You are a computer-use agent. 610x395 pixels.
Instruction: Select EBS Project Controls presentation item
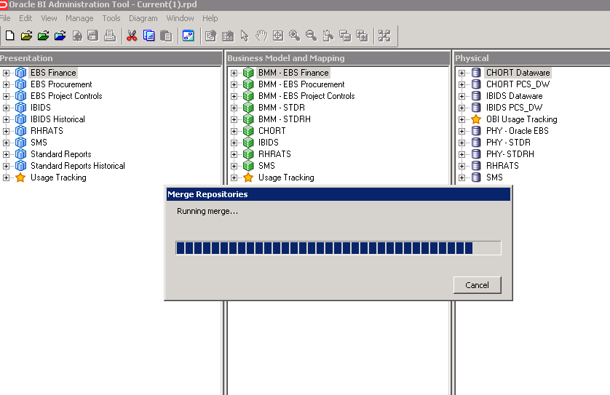pos(66,96)
